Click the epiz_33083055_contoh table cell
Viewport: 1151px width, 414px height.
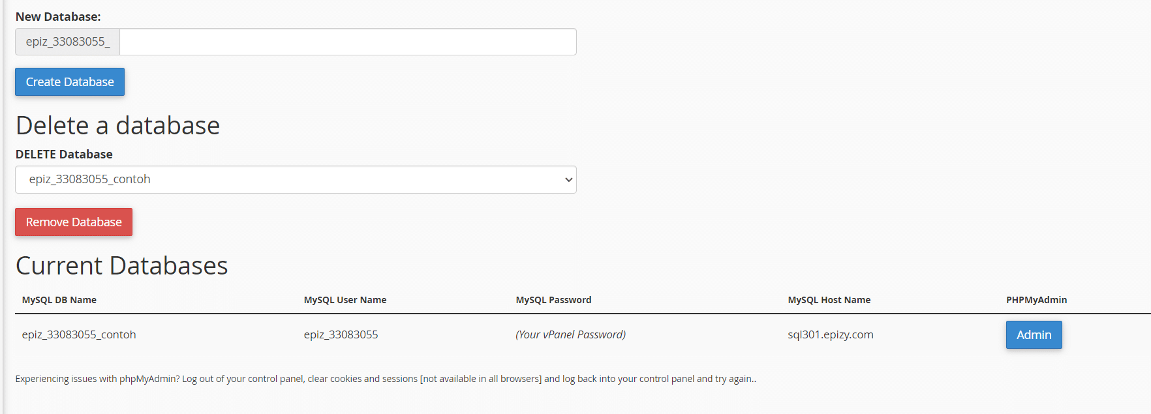point(79,334)
